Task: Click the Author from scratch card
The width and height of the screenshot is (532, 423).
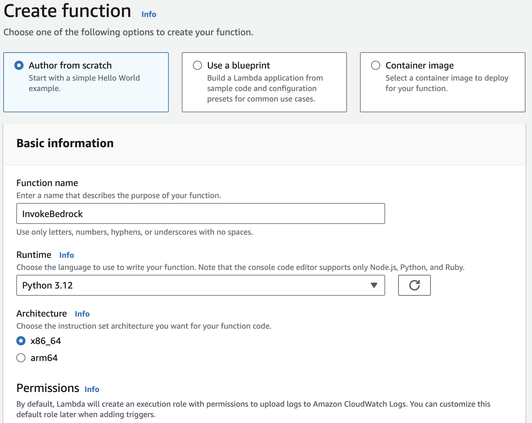Action: tap(86, 82)
